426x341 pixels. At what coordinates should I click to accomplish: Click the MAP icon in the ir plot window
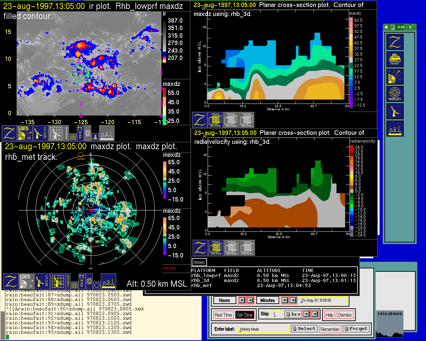point(80,133)
